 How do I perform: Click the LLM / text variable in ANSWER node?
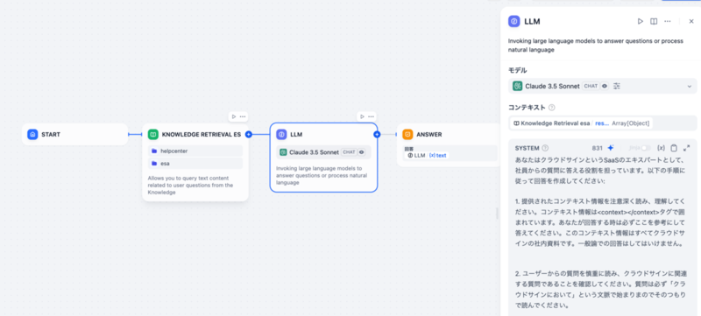coord(427,155)
